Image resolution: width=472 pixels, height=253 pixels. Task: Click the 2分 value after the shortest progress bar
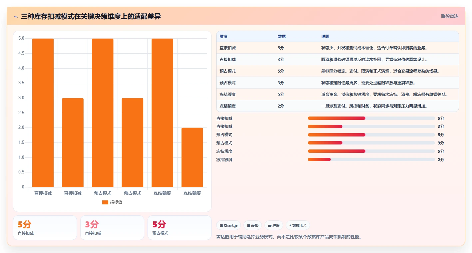[x=441, y=160]
